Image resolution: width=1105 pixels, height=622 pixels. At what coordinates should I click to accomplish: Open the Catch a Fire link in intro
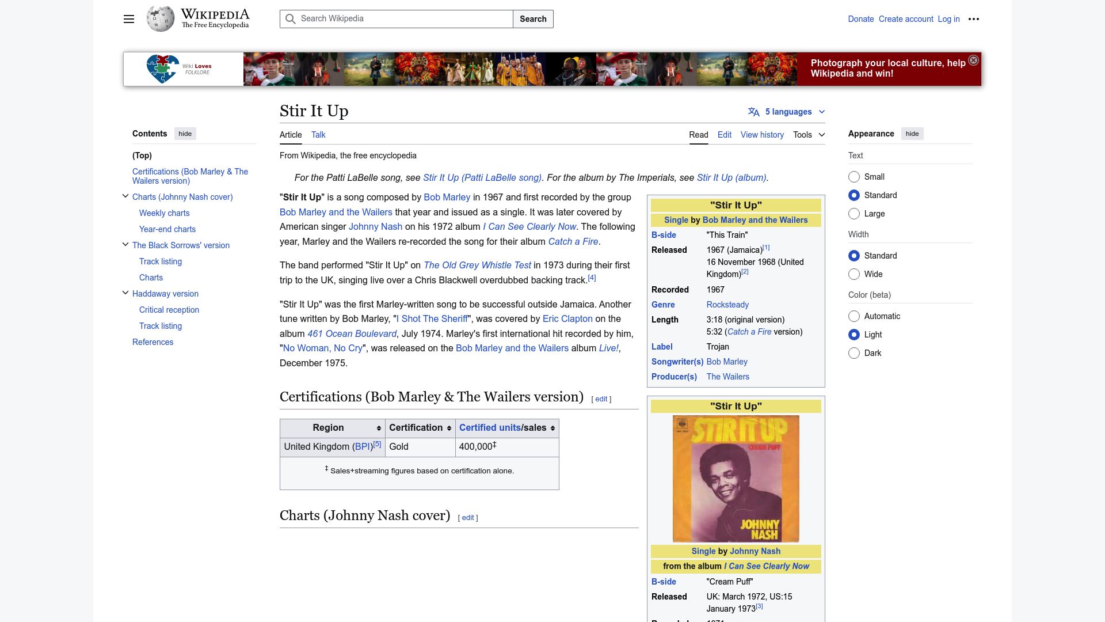coord(573,241)
